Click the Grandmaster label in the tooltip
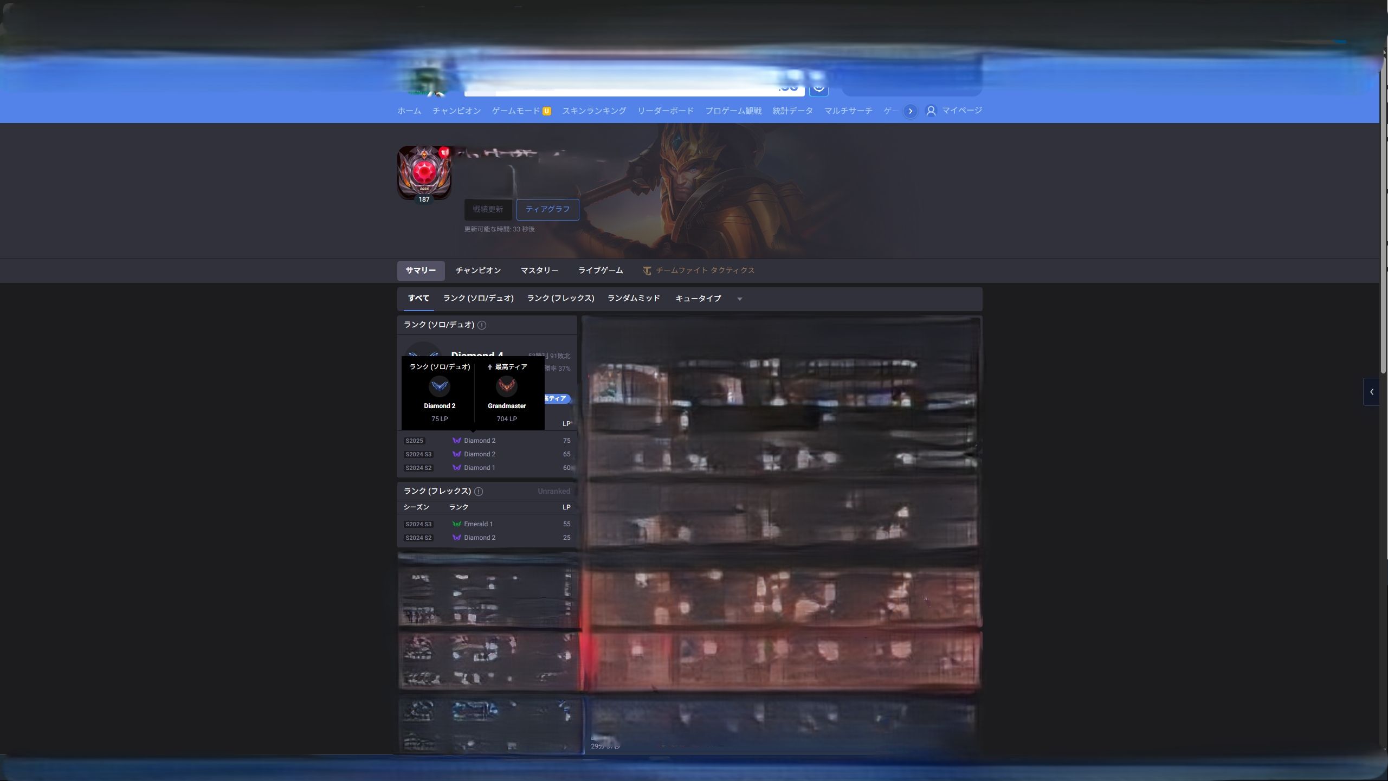This screenshot has width=1388, height=781. pyautogui.click(x=507, y=406)
